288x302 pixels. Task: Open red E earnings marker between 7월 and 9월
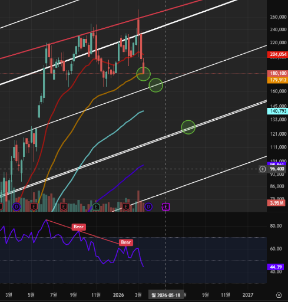pyautogui.click(x=64, y=207)
